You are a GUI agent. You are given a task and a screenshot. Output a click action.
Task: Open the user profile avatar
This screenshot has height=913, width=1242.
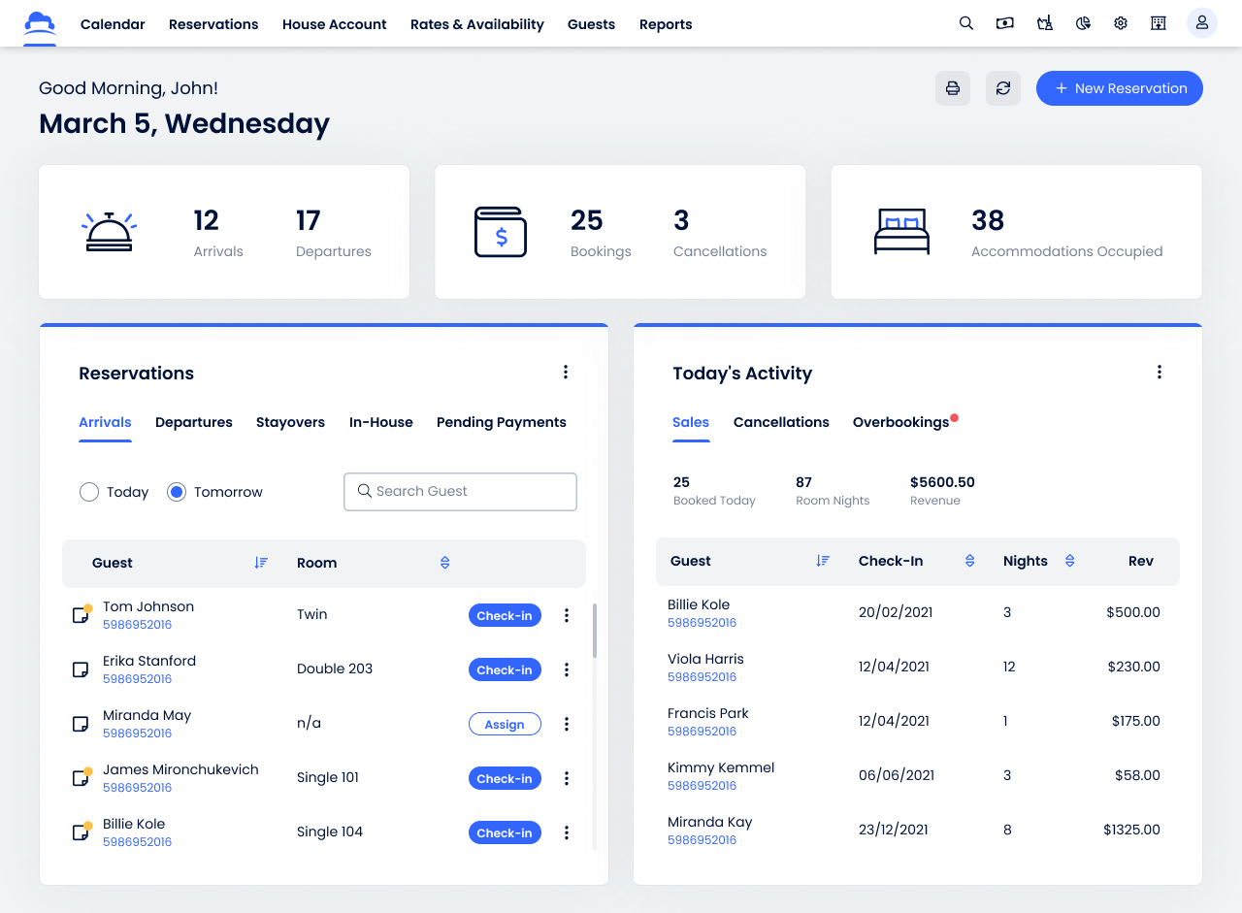pos(1201,23)
